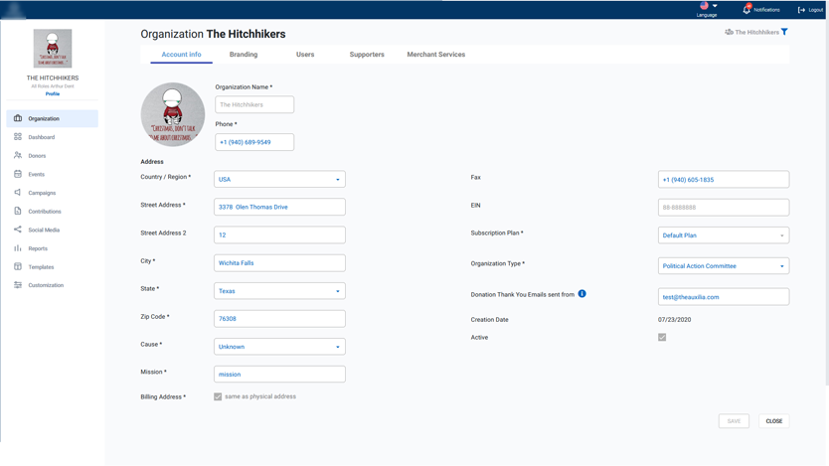
Task: Toggle the Active checkbox
Action: tap(662, 338)
